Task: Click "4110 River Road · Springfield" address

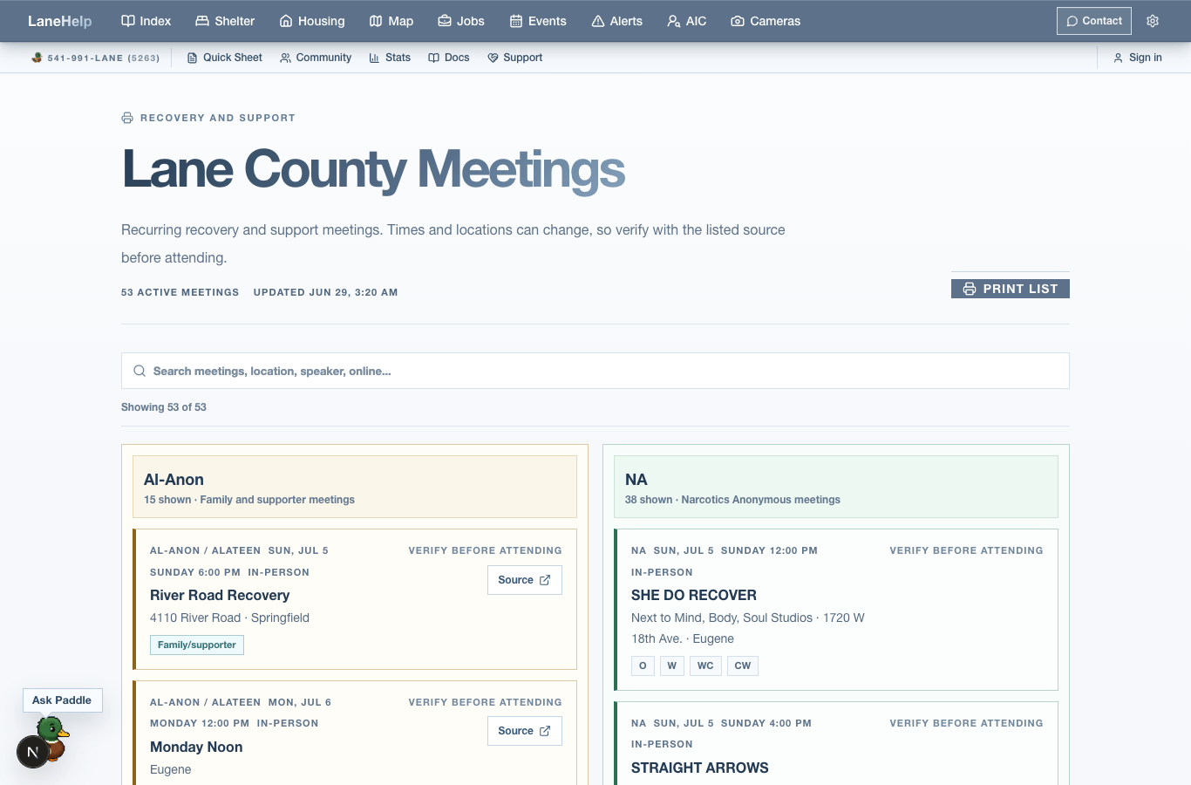Action: pyautogui.click(x=229, y=618)
